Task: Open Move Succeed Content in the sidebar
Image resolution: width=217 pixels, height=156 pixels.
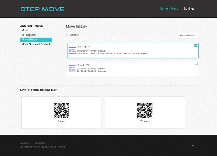Action: tap(36, 44)
